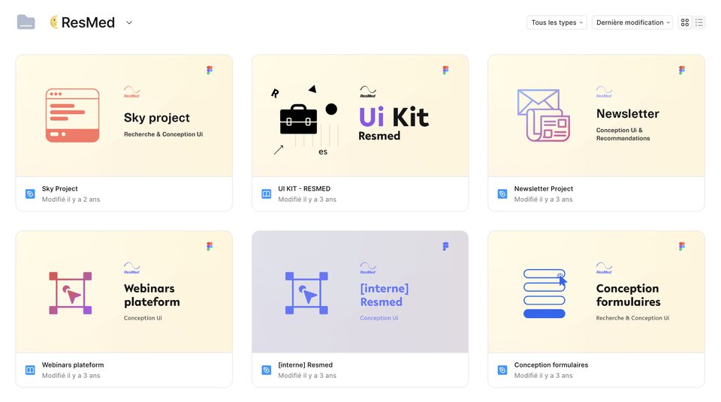The width and height of the screenshot is (721, 402).
Task: Click the file icon next to Webinars plateform
Action: (30, 370)
